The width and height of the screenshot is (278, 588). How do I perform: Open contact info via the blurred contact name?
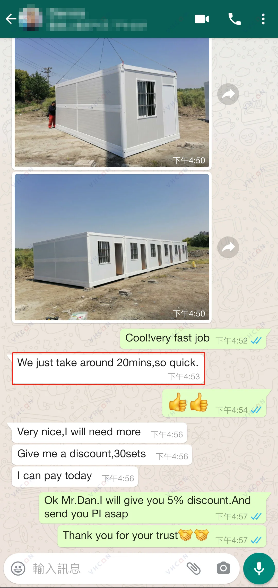(97, 19)
